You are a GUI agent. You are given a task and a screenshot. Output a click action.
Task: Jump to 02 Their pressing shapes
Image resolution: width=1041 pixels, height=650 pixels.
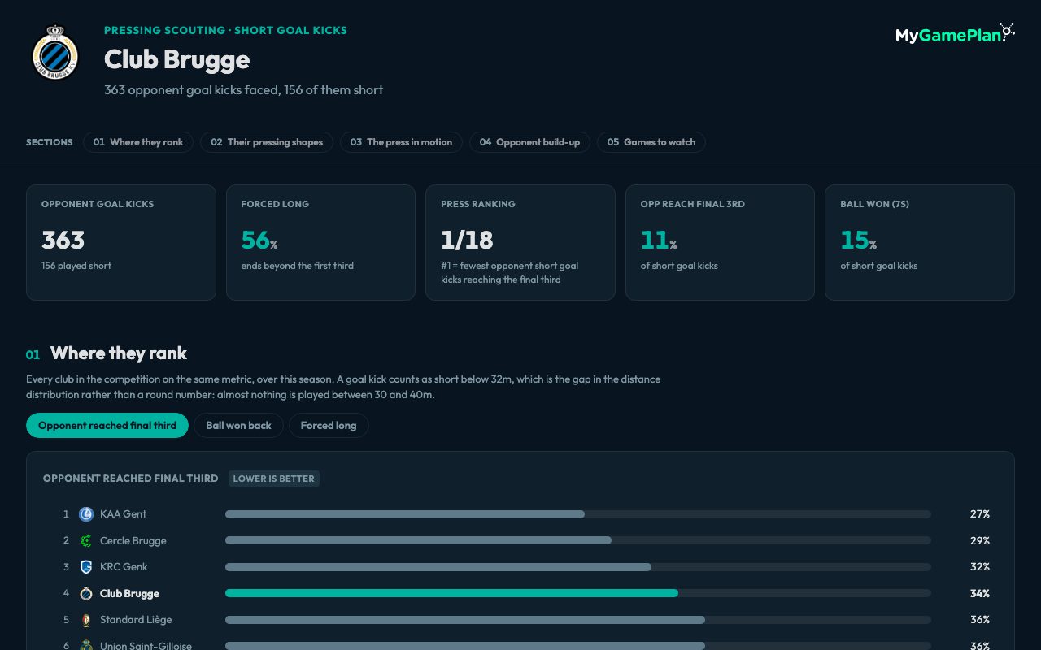point(267,142)
